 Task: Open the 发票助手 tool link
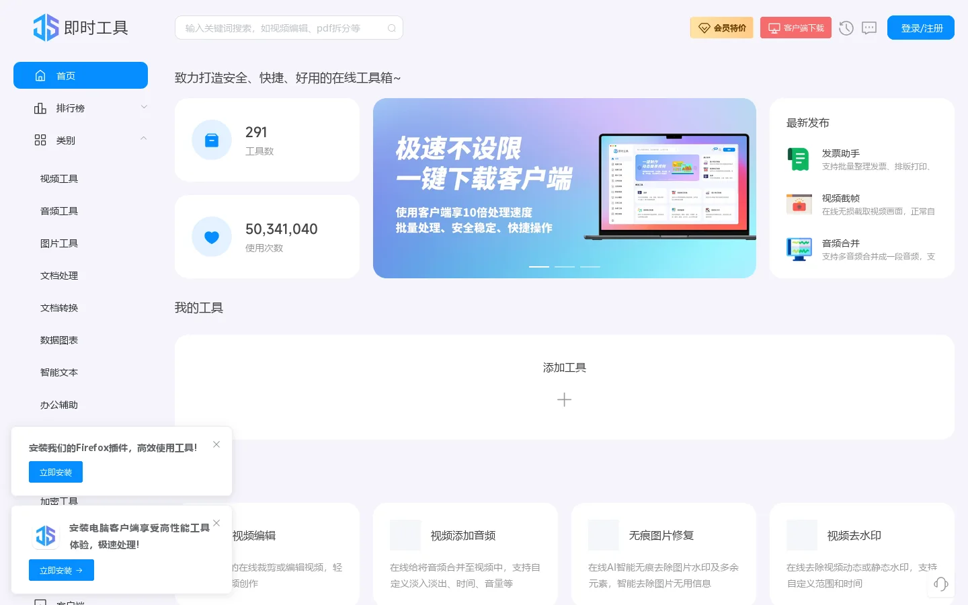[862, 159]
